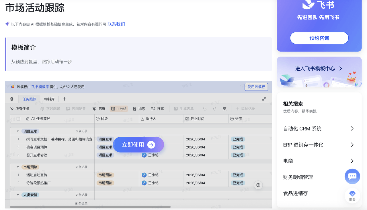Open the search records icon in toolbar
This screenshot has width=367, height=210.
point(225,109)
